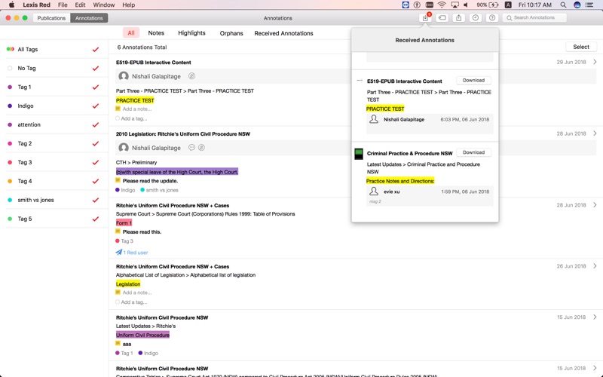Click the AirPlay display icon in menu bar
Image resolution: width=603 pixels, height=377 pixels.
[x=455, y=5]
